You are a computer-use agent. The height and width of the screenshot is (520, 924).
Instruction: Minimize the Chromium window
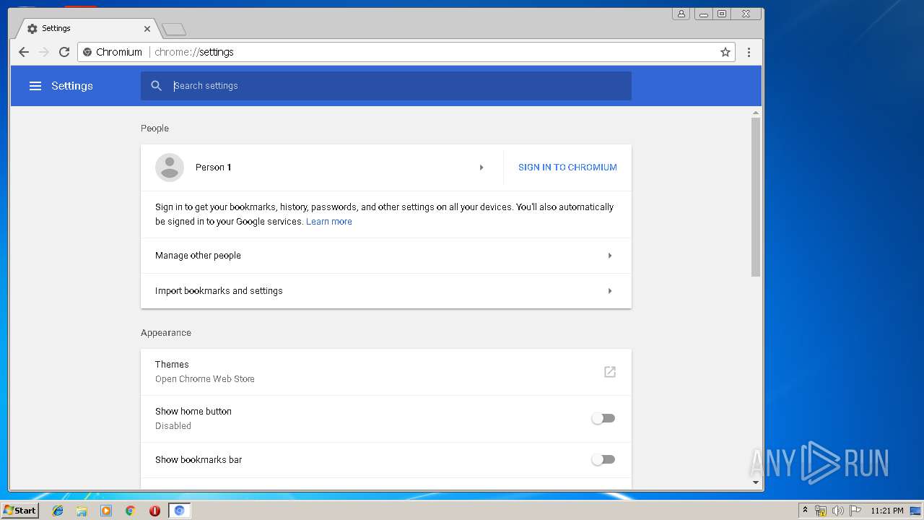pos(703,14)
